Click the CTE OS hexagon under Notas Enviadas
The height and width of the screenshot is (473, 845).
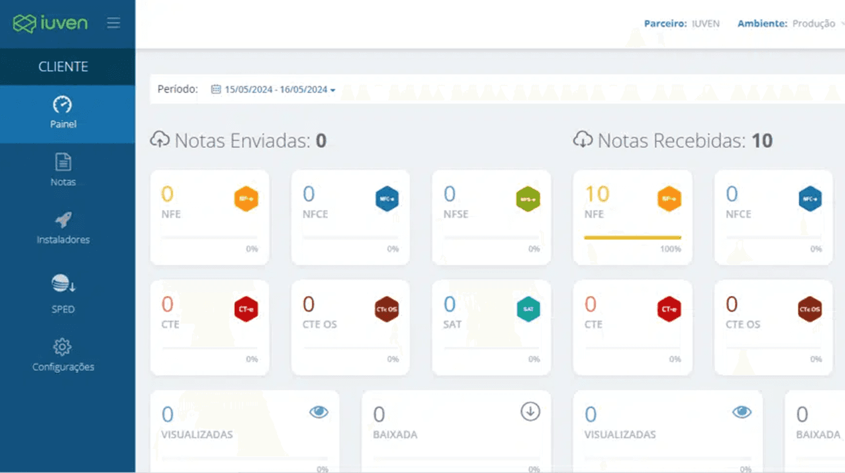(x=387, y=309)
